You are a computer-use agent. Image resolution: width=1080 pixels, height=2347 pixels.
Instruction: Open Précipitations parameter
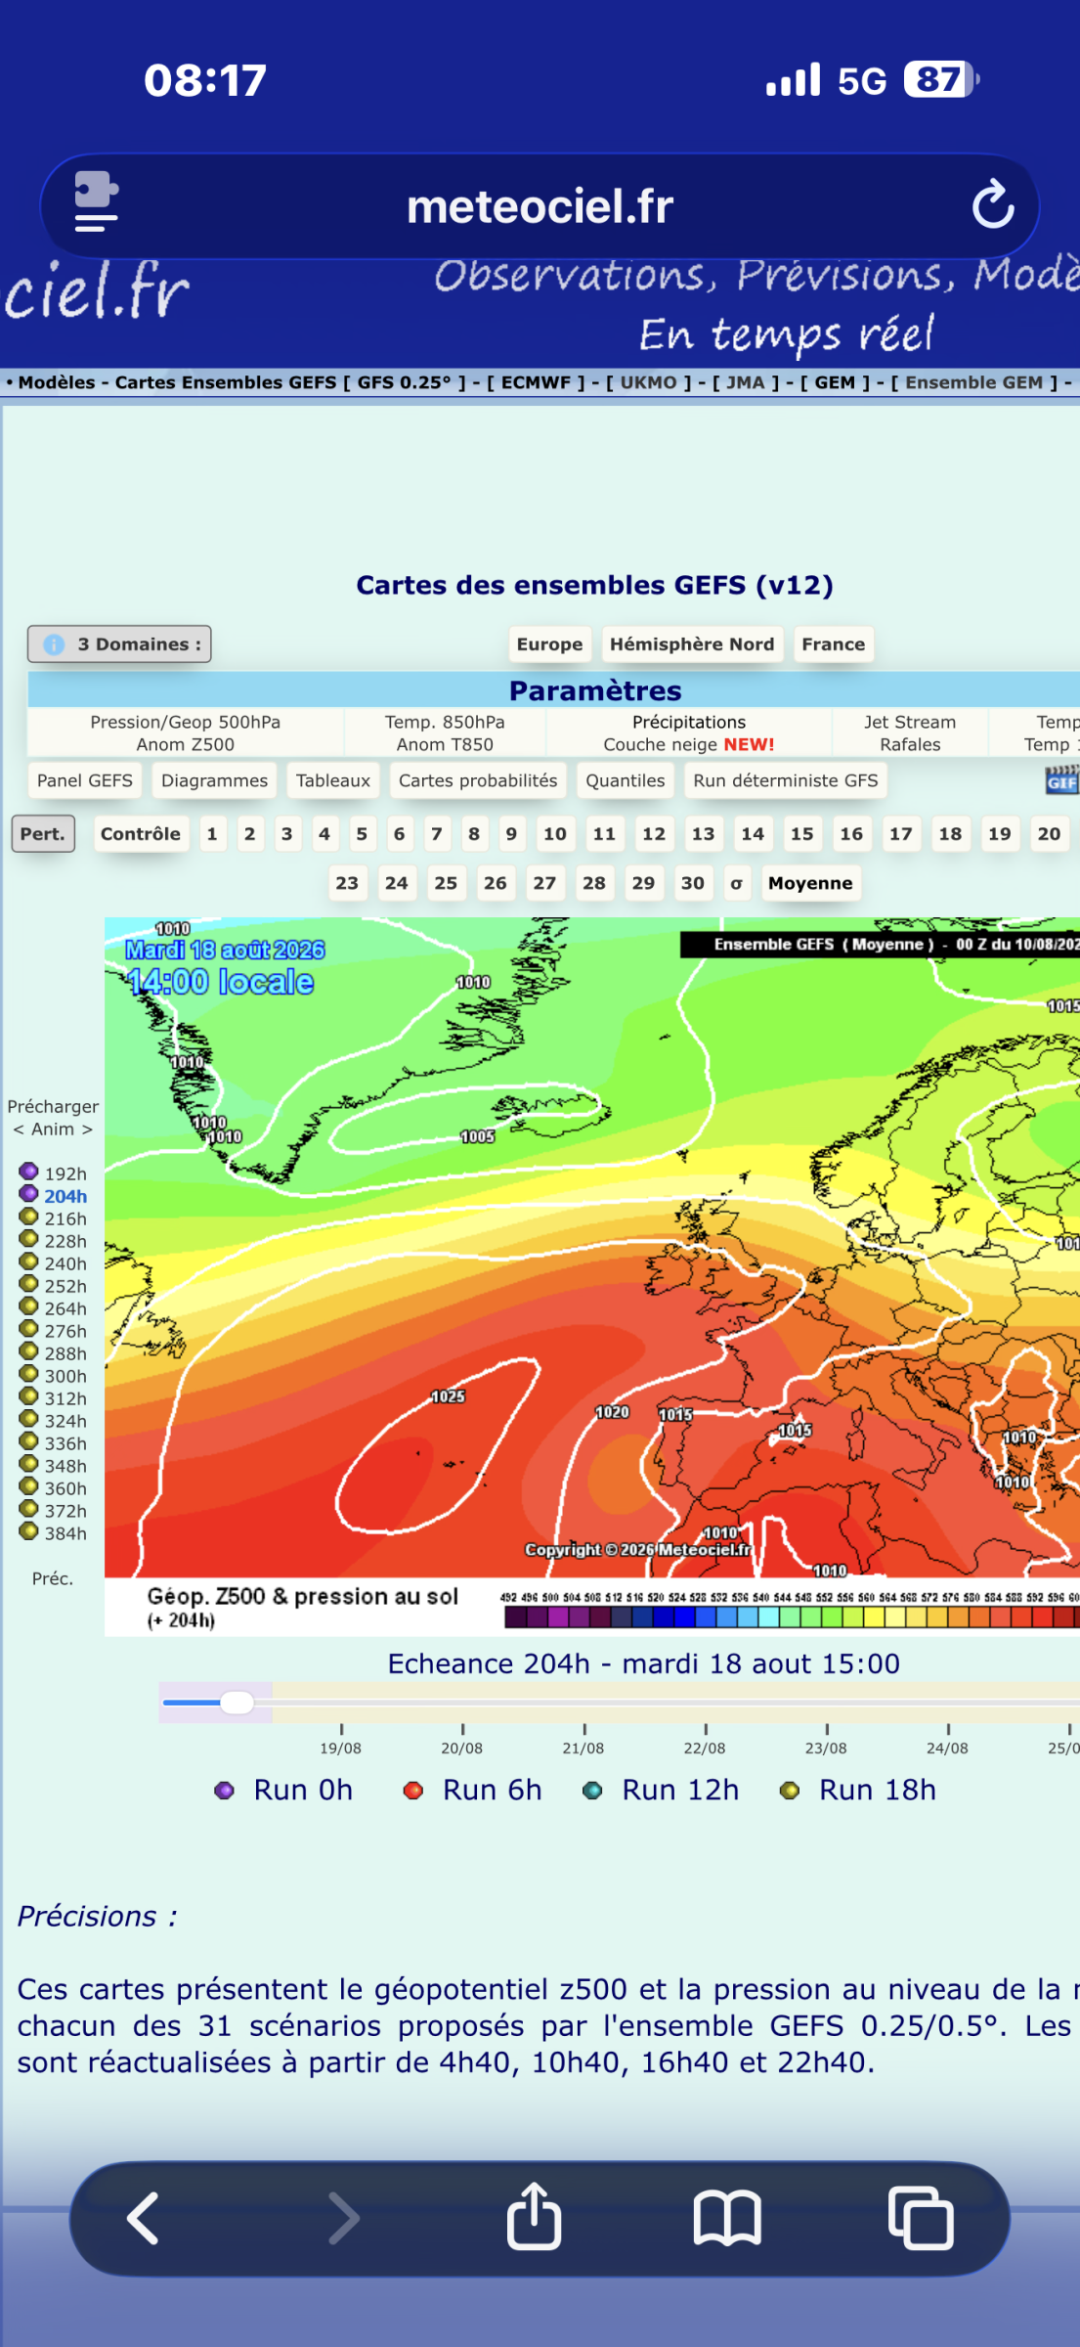[689, 722]
